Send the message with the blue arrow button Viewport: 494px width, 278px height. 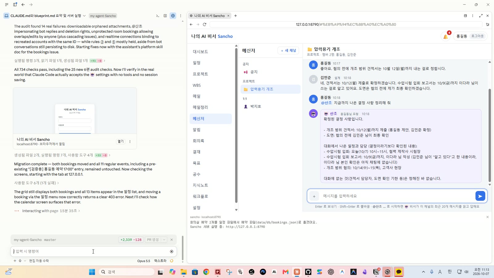480,196
